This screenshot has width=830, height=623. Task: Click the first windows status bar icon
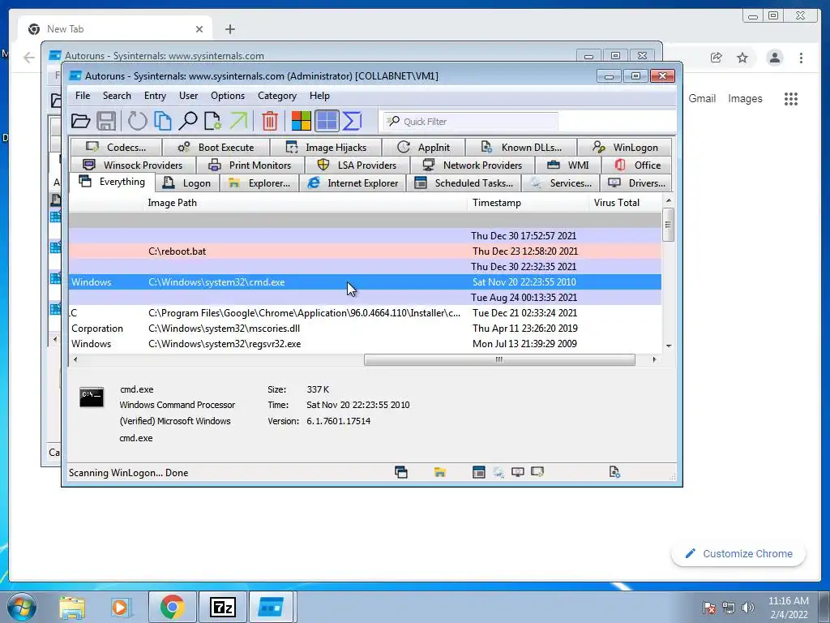click(401, 472)
